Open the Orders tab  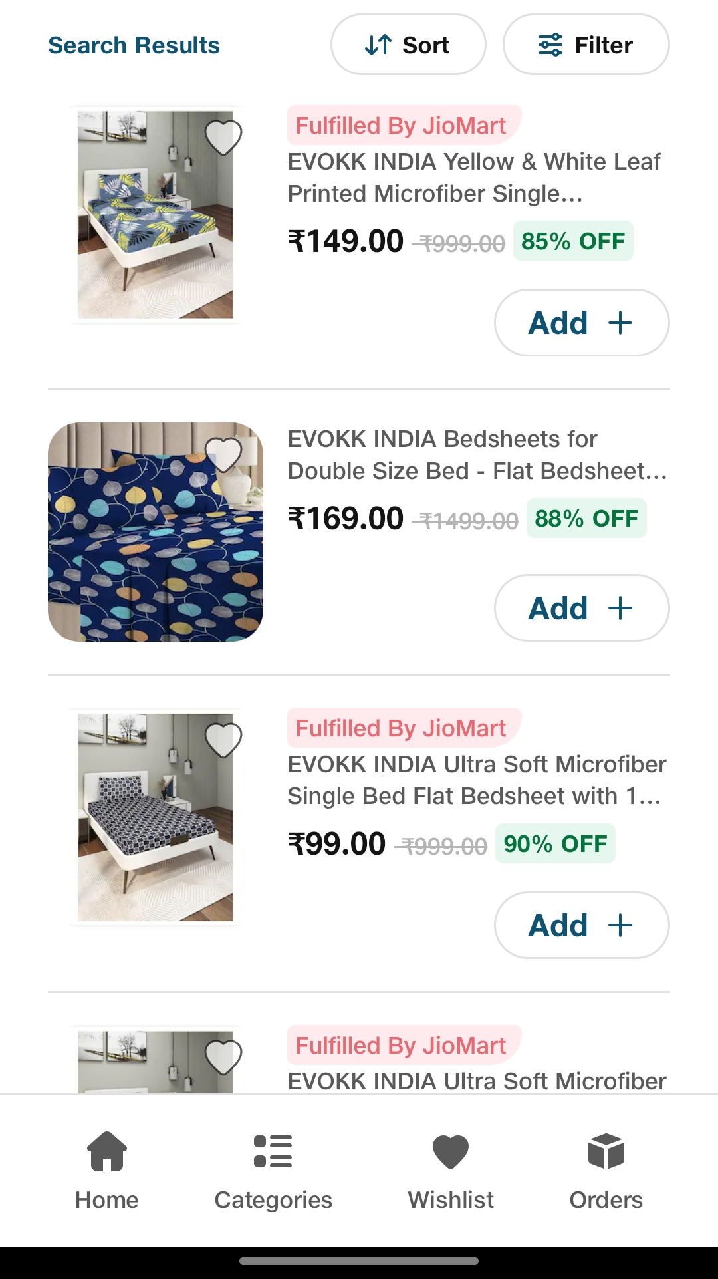click(x=606, y=1171)
